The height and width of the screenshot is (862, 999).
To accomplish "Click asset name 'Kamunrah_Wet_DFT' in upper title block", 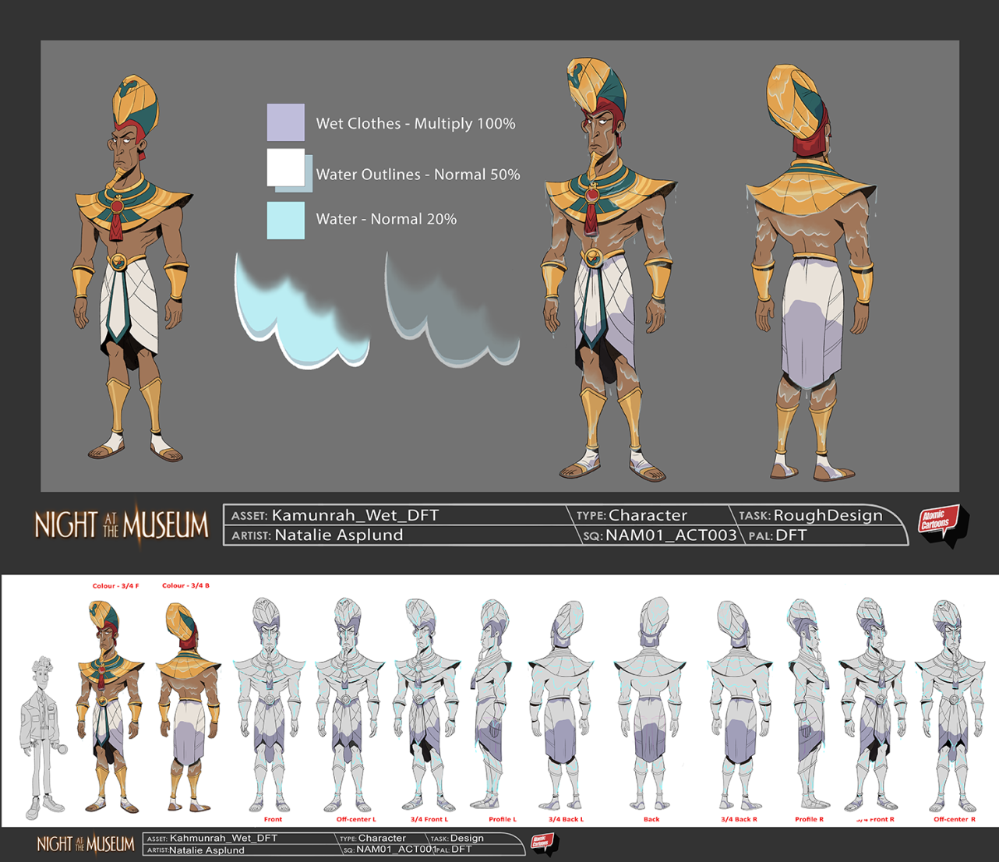I will tap(355, 515).
